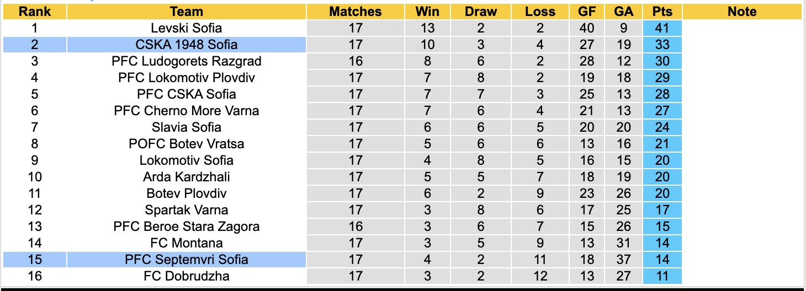Screen dimensions: 806x291
Task: Click PFC Lokomotiv Plovdiv team name
Action: click(x=187, y=78)
